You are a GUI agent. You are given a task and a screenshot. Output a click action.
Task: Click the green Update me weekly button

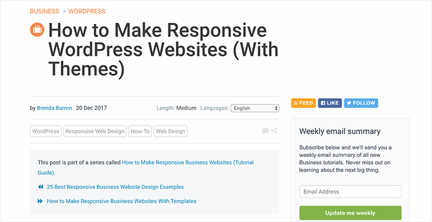(x=350, y=213)
